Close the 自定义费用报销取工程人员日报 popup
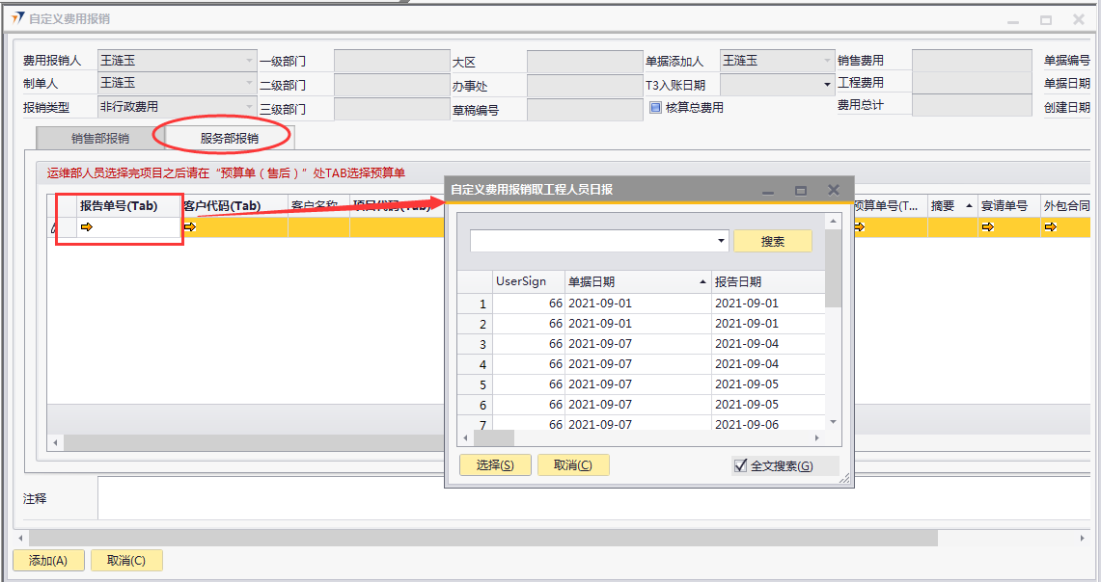The image size is (1101, 582). coord(834,191)
